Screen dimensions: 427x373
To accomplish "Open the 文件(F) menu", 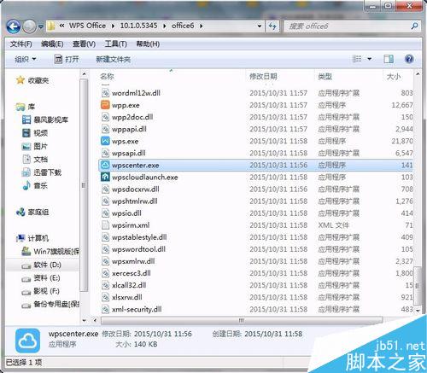I will tap(21, 44).
